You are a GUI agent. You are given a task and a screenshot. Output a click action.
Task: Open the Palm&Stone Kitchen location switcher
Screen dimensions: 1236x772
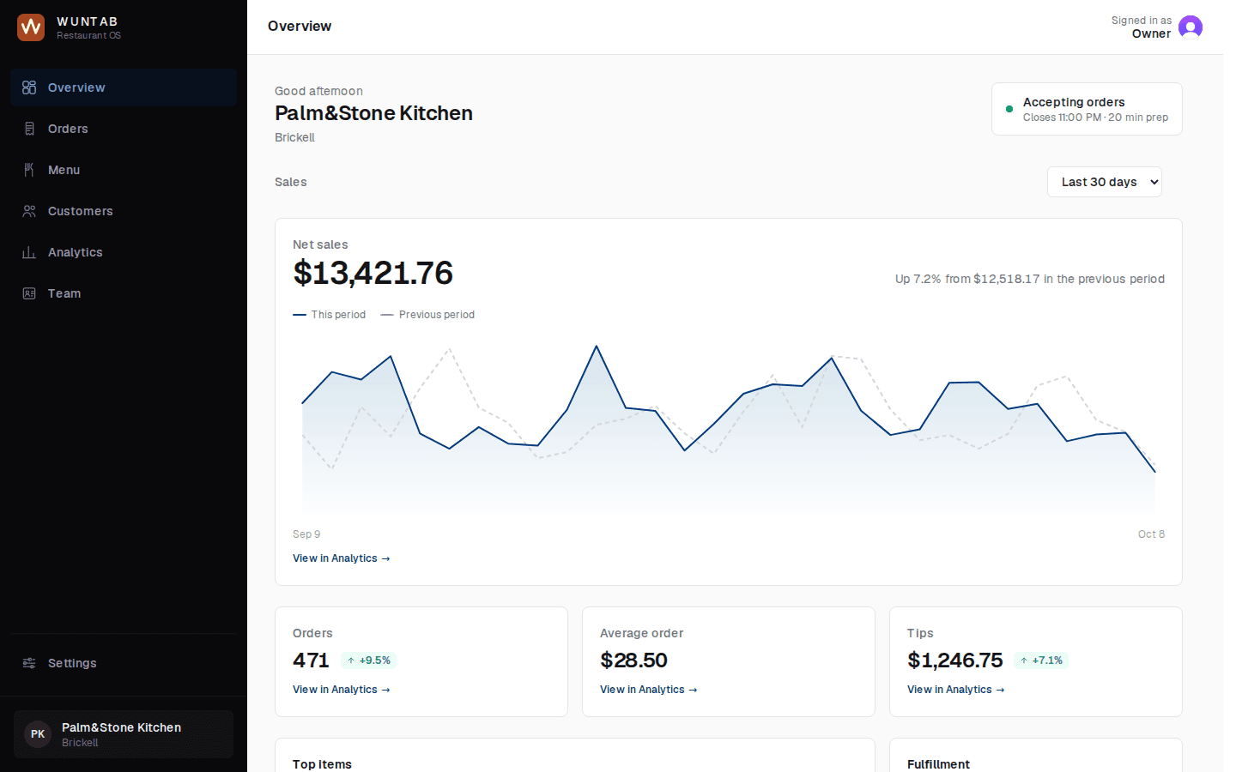click(x=124, y=734)
